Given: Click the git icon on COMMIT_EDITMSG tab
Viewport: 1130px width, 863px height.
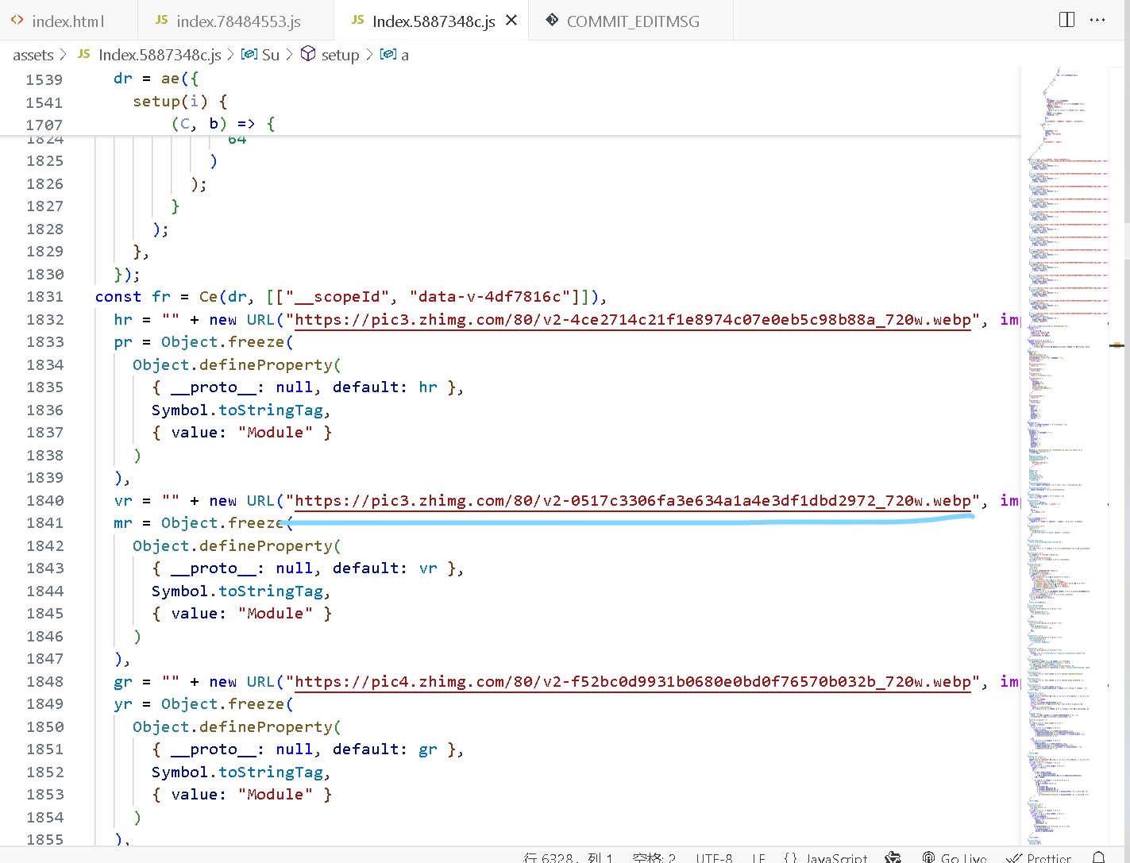Looking at the screenshot, I should coord(552,21).
